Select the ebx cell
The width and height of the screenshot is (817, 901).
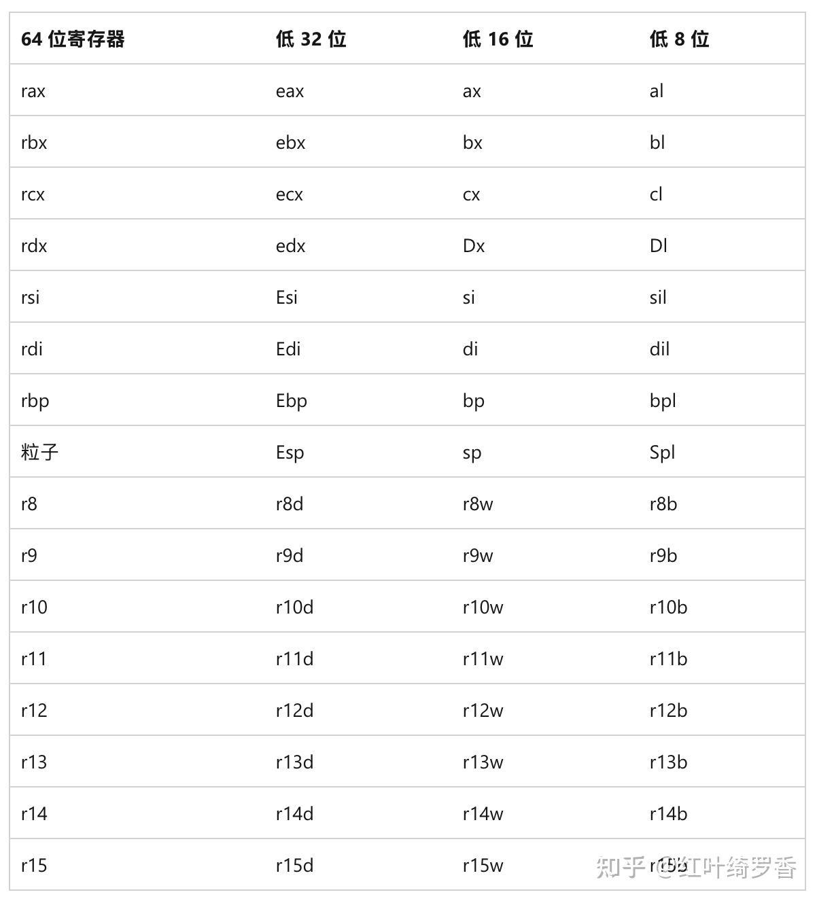point(290,143)
